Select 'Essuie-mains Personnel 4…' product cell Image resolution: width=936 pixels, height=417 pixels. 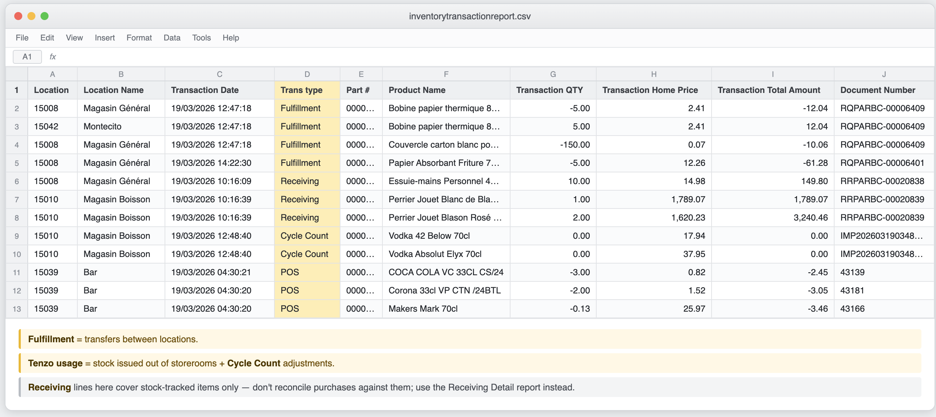point(446,181)
